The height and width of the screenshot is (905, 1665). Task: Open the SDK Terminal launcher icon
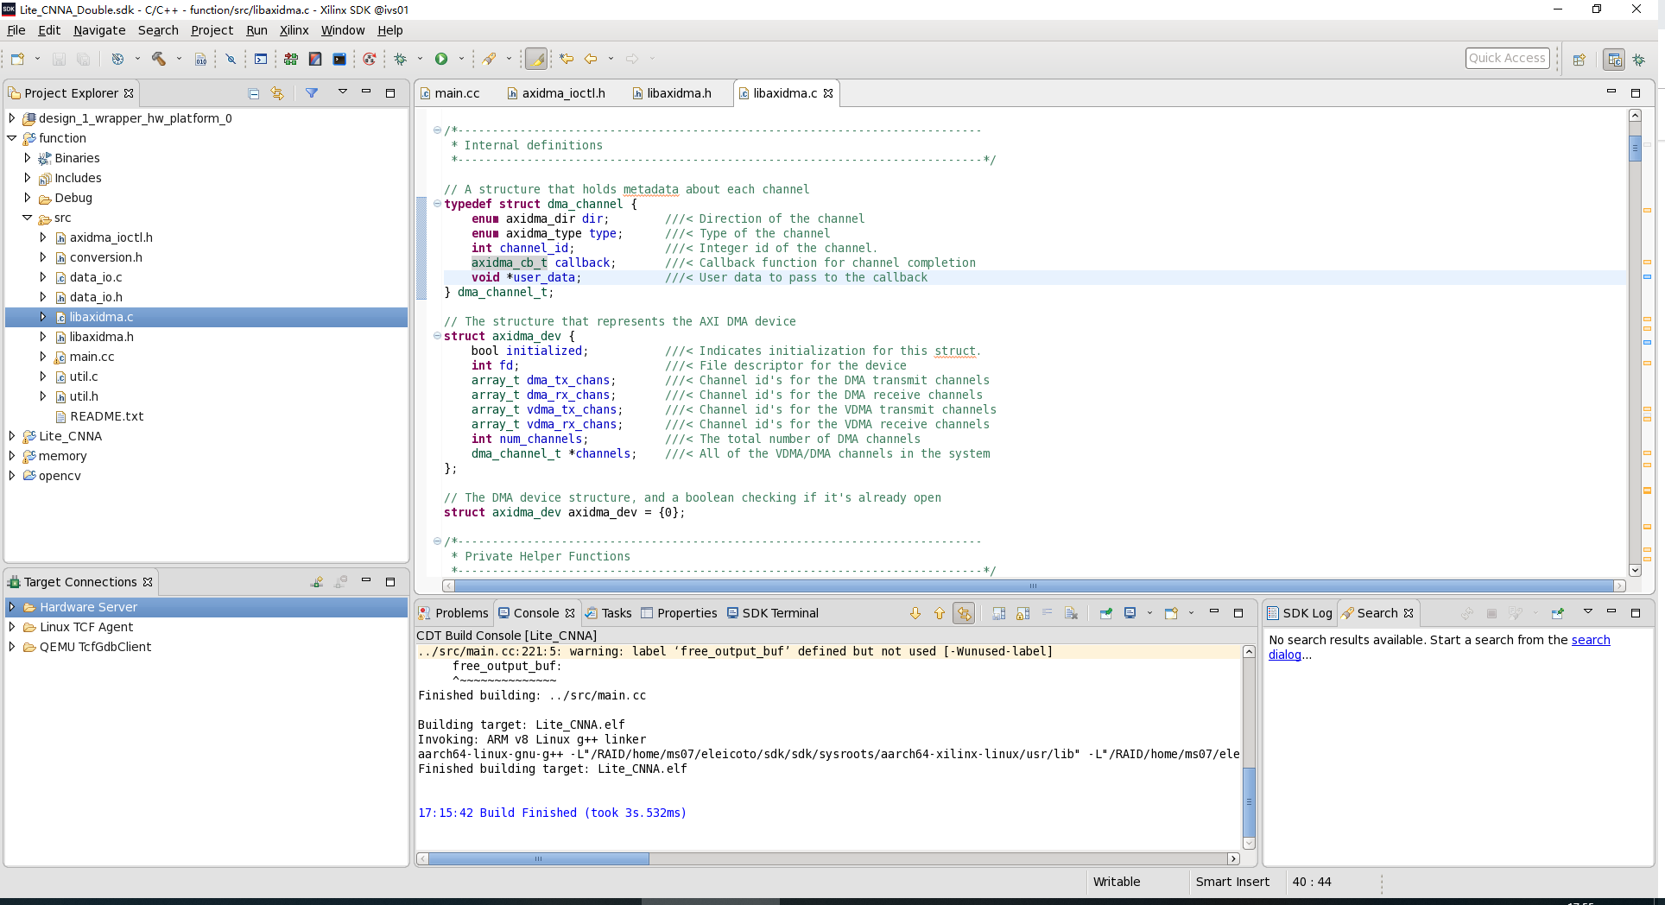[340, 59]
